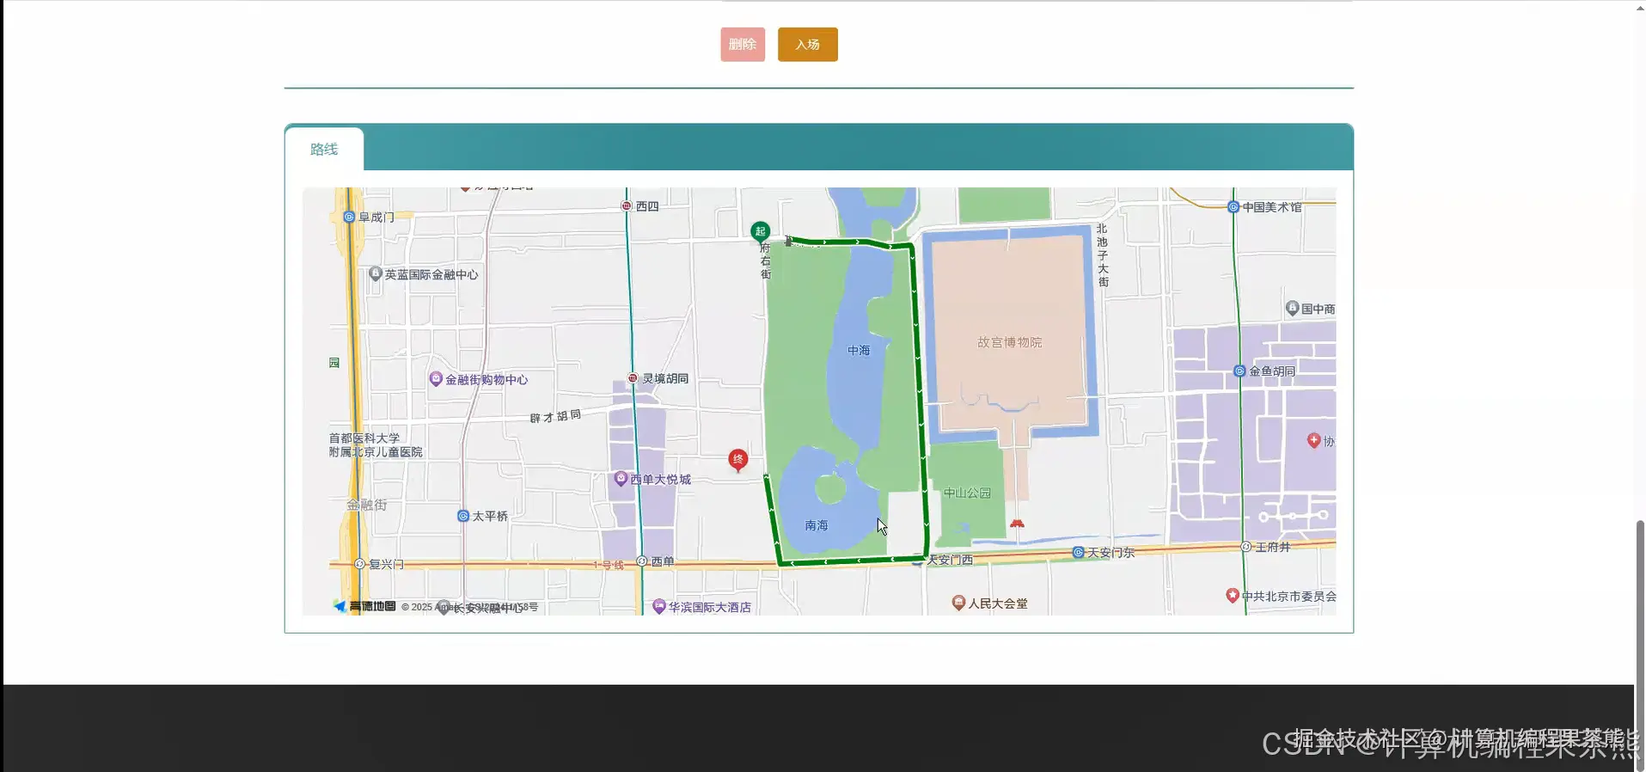This screenshot has height=772, width=1646.
Task: Click the 辟才胡同 street label
Action: tap(555, 417)
